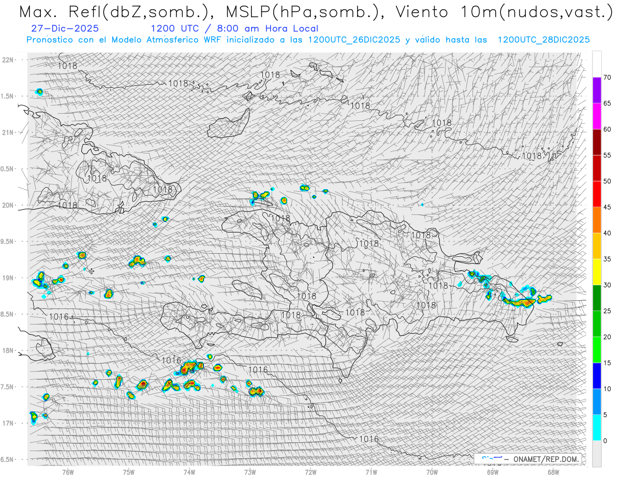The image size is (621, 479).
Task: Click the magenta 60–65 dBZ legend band
Action: tap(597, 116)
